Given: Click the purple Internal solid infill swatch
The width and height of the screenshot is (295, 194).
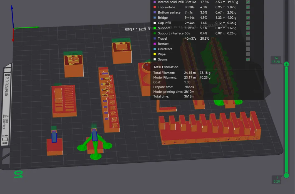Looking at the screenshot, I should (155, 2).
